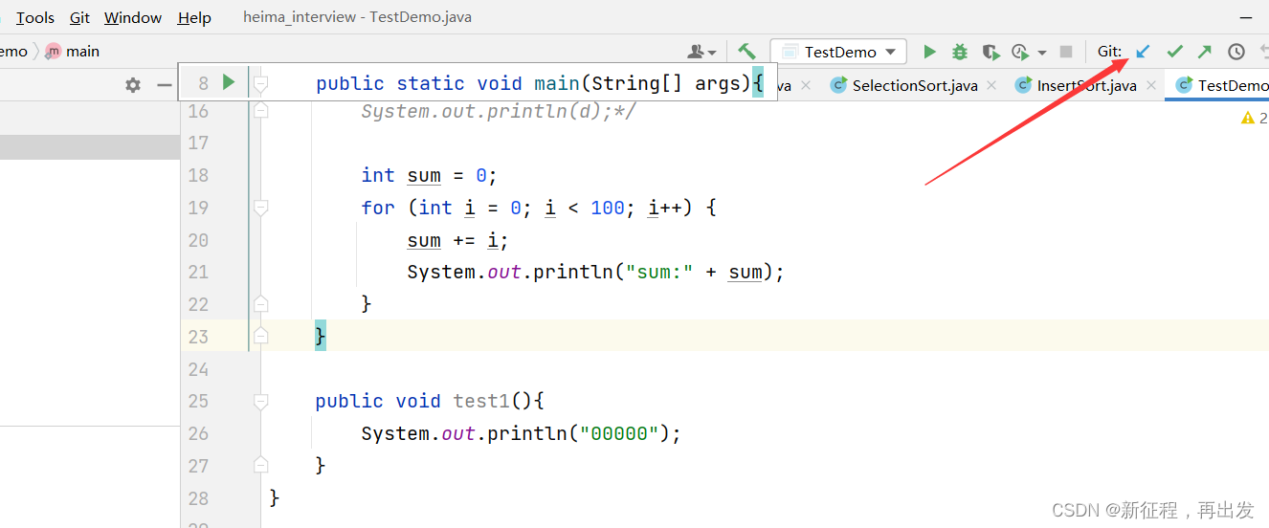This screenshot has width=1269, height=528.
Task: Run TestDemo with the green play button
Action: coord(929,52)
